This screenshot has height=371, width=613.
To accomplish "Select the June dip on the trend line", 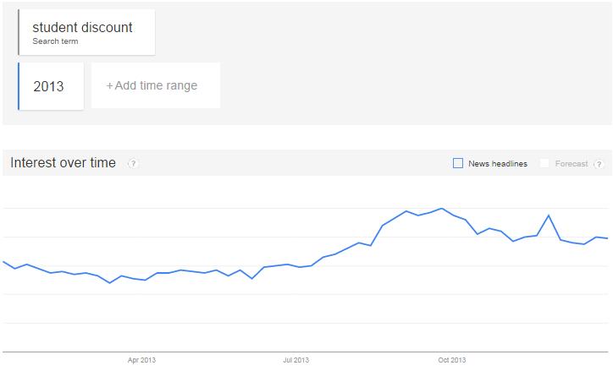I will point(252,279).
